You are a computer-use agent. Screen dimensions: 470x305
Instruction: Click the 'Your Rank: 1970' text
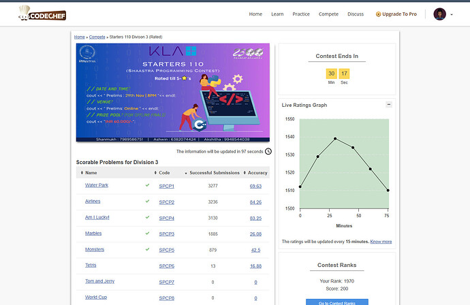(337, 281)
